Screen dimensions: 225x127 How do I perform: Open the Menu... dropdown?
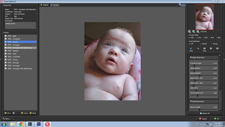coord(7,119)
